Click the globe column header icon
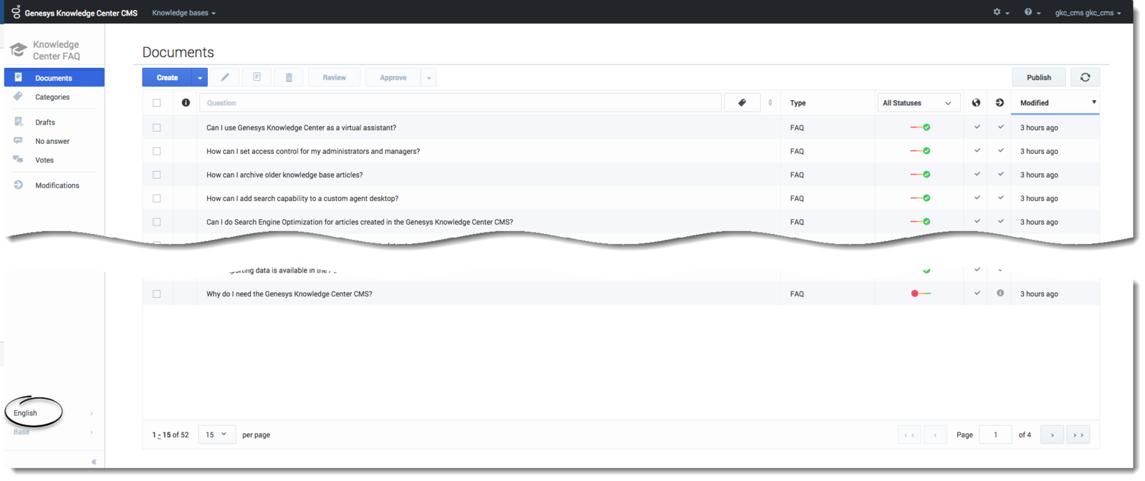This screenshot has width=1145, height=481. [976, 102]
